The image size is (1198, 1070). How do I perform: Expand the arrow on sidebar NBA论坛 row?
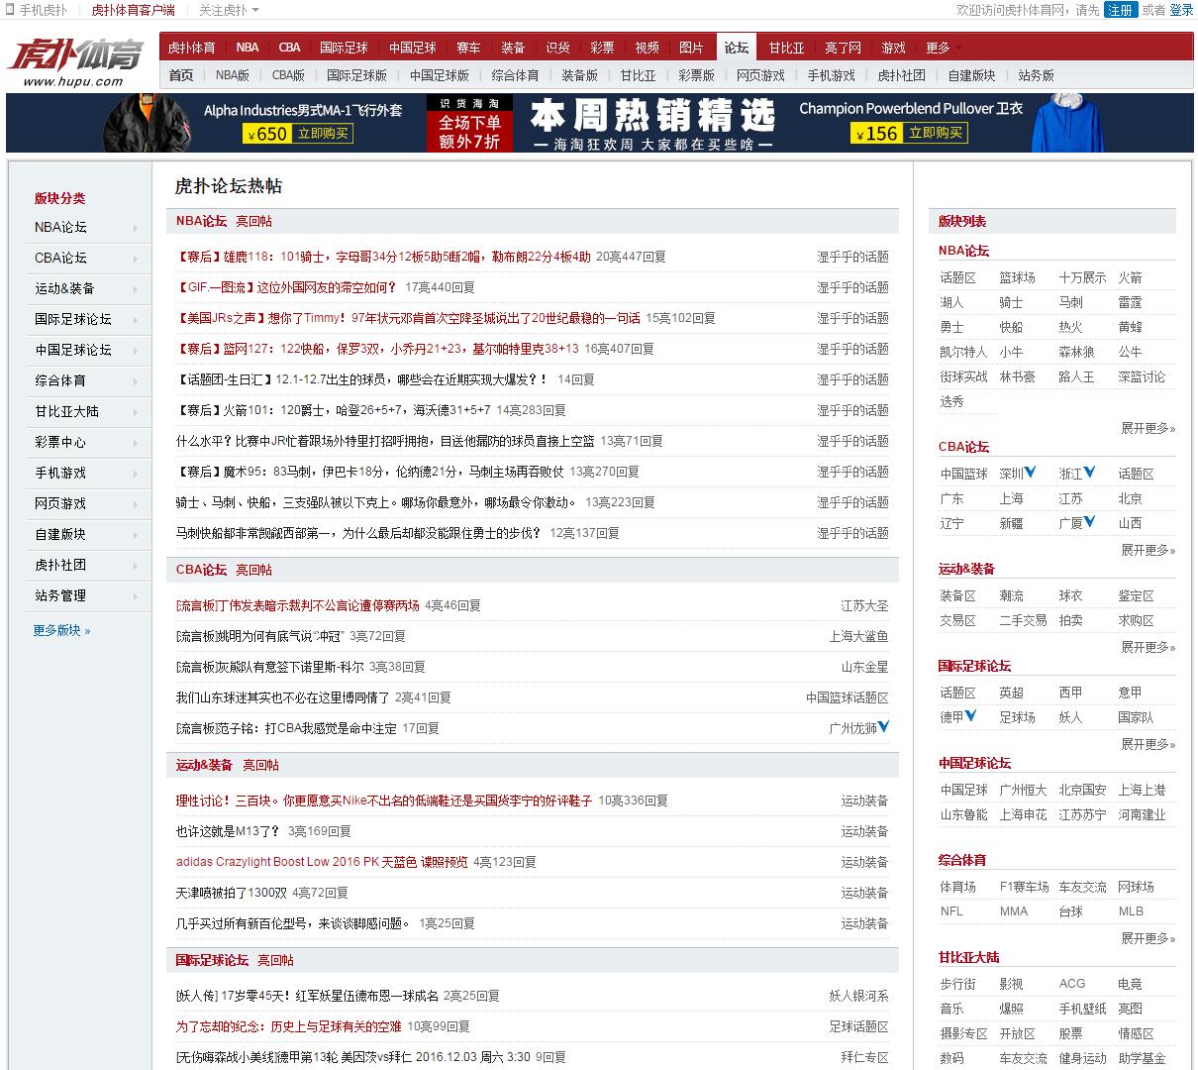click(135, 228)
